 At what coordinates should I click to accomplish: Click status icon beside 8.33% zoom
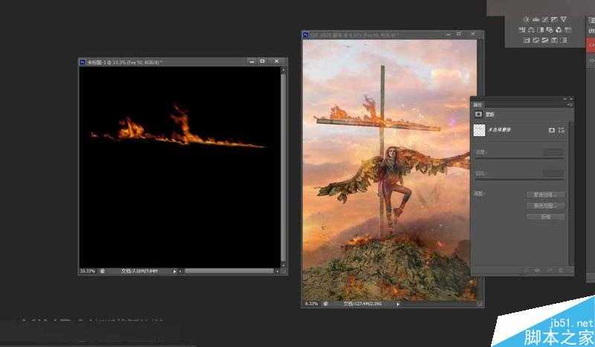pos(326,304)
